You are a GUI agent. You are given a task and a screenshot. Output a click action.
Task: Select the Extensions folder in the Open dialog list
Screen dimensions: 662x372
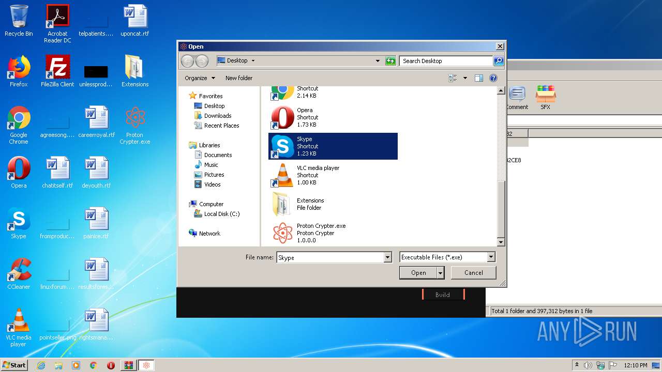[x=333, y=204]
